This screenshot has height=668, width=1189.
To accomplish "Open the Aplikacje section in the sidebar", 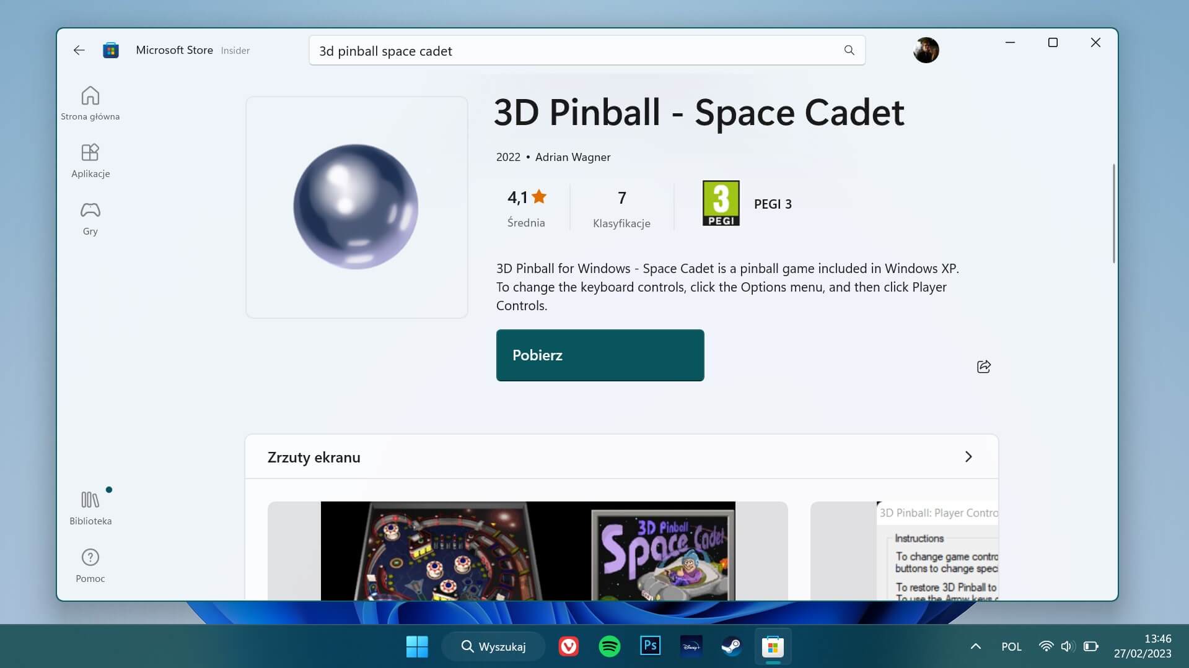I will [x=90, y=160].
